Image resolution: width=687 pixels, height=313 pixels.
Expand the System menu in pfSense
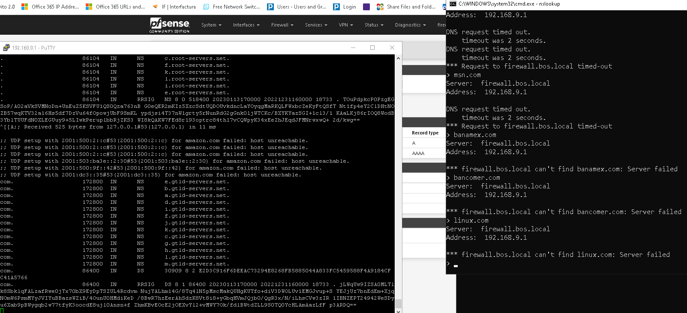click(x=211, y=25)
